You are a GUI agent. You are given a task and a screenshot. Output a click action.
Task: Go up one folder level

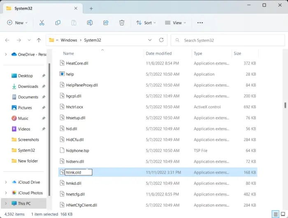click(x=39, y=40)
